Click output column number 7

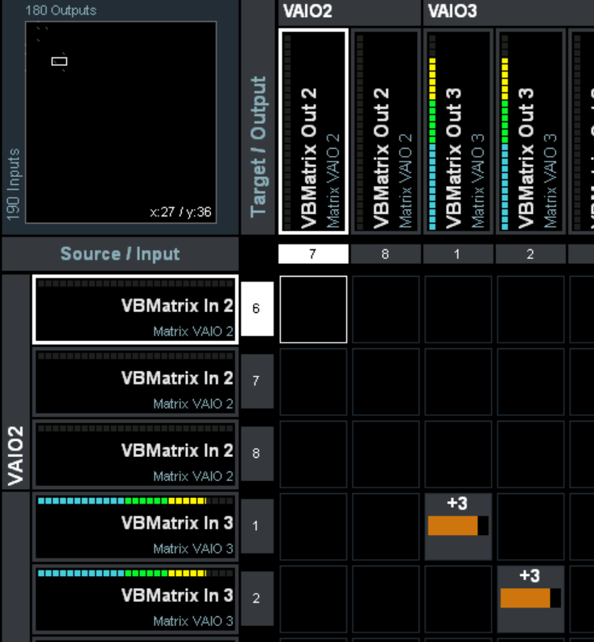(313, 254)
